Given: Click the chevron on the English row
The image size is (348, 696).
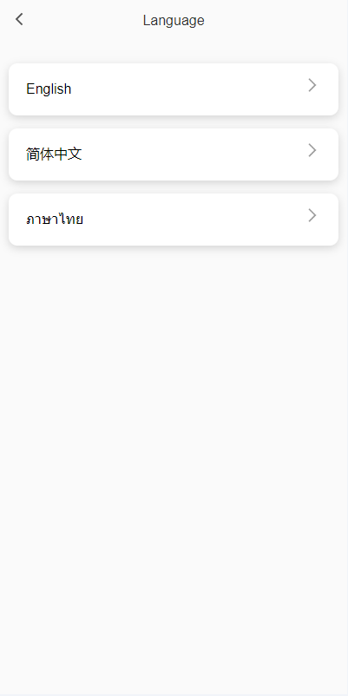Looking at the screenshot, I should (312, 85).
